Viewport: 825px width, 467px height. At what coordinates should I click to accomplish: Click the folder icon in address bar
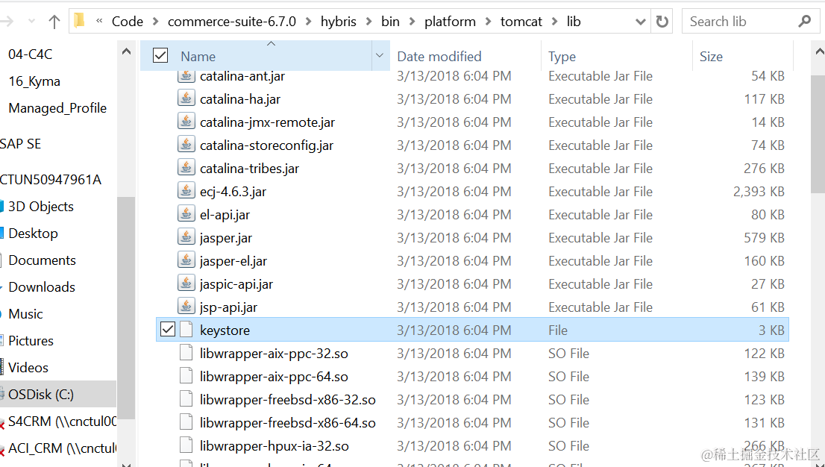[x=80, y=21]
